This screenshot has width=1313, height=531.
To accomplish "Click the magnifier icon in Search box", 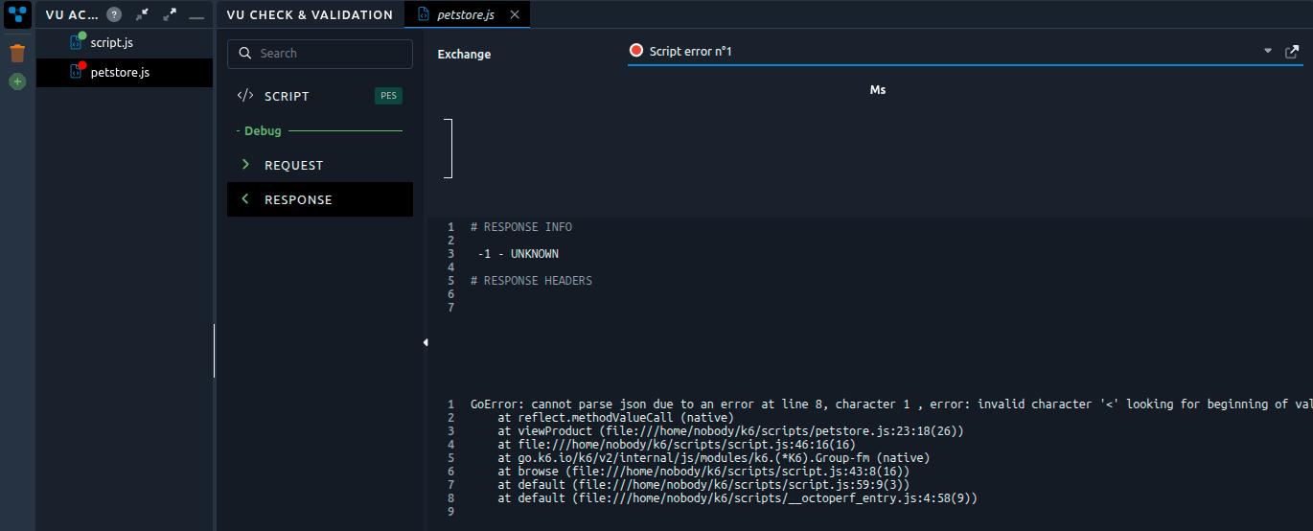I will pyautogui.click(x=244, y=54).
